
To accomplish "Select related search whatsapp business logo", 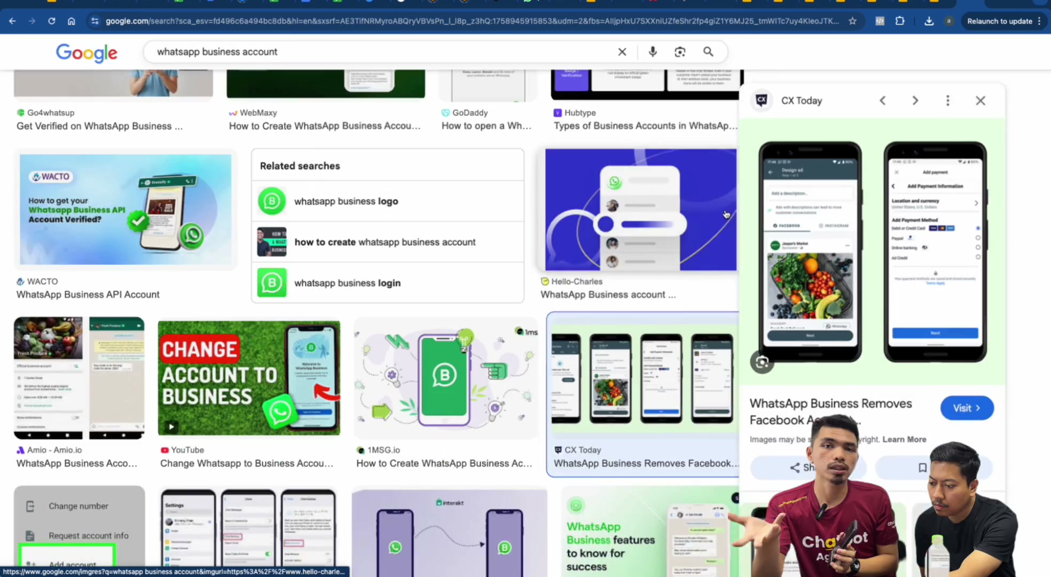I will click(x=388, y=201).
